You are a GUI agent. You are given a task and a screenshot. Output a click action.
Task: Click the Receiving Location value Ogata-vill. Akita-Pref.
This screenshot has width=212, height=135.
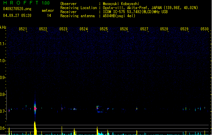pyautogui.click(x=126, y=8)
